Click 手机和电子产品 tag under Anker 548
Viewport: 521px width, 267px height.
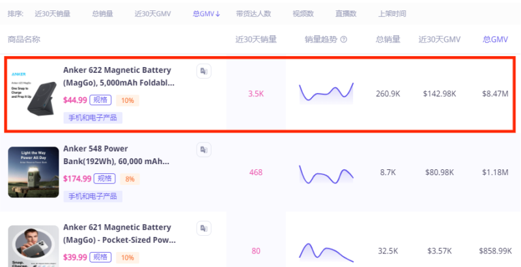click(92, 196)
